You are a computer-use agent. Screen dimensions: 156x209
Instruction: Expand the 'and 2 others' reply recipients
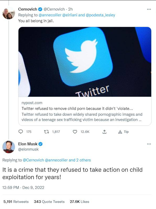click(x=80, y=160)
